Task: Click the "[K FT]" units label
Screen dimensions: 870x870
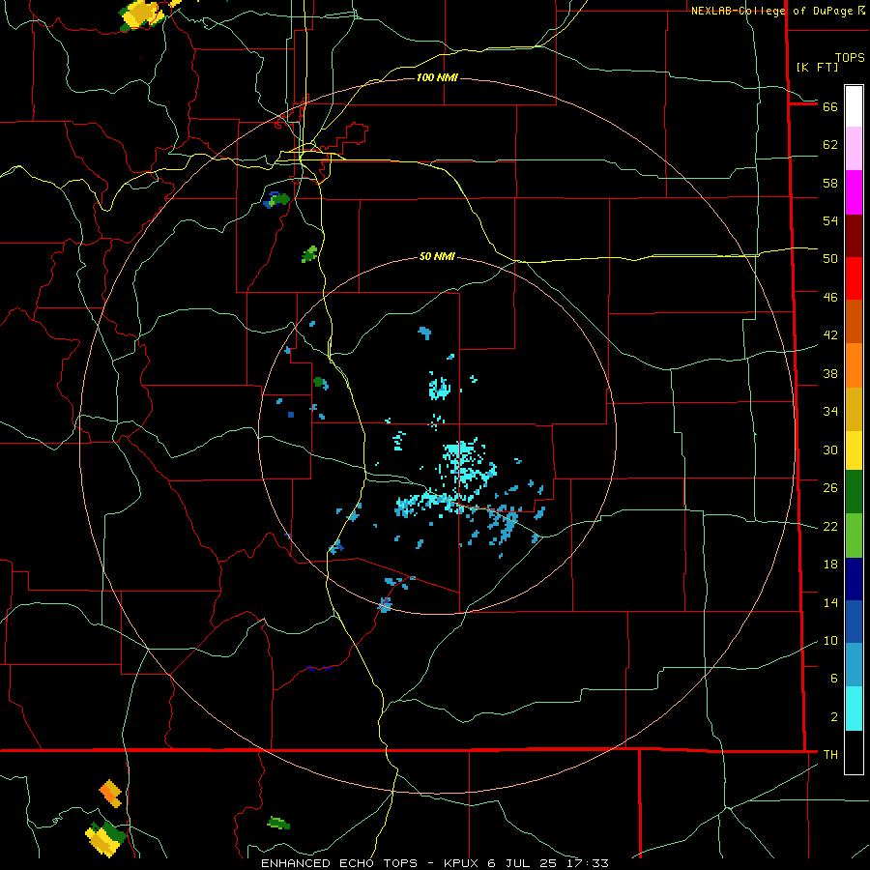Action: pos(817,67)
